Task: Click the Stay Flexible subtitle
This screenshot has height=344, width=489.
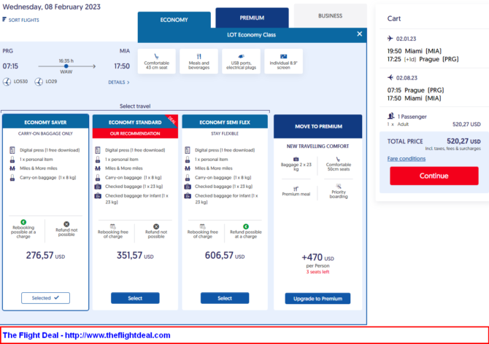Action: (x=225, y=133)
